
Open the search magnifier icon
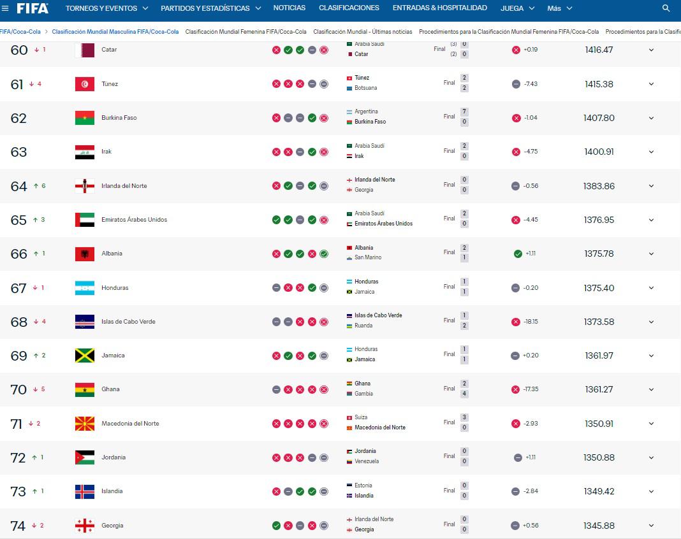click(x=666, y=8)
